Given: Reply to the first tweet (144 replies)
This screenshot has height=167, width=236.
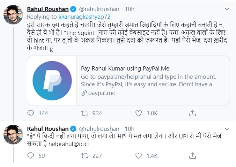Looking at the screenshot, I should click(31, 113).
